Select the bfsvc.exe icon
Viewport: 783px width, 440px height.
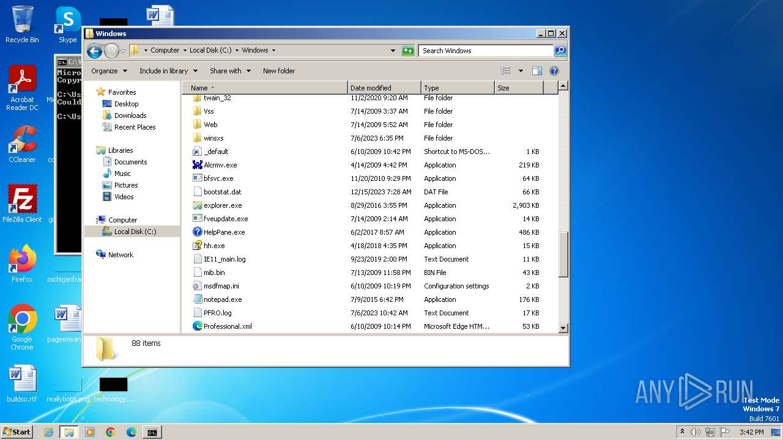197,178
